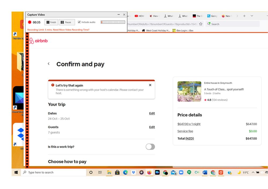Expand the list of all browser tabs
The image size is (268, 189).
point(252,16)
